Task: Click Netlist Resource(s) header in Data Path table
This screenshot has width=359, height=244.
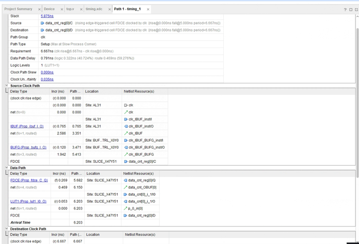Action: (x=140, y=174)
